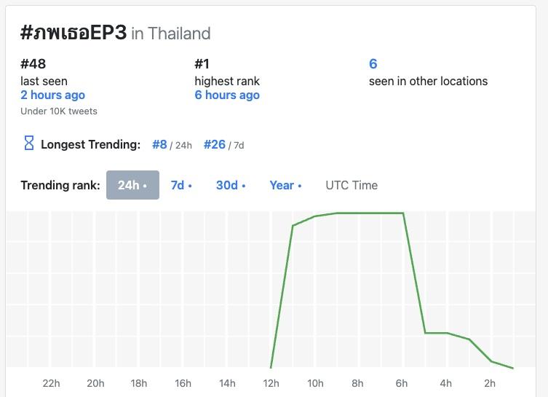Click the green line's peak plateau at 8h
Screen dimensions: 548x397
tap(358, 213)
